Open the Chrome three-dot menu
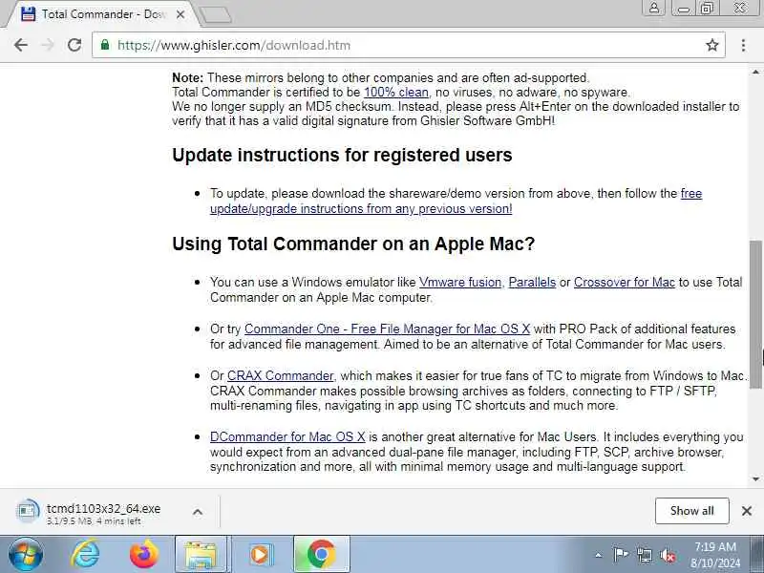This screenshot has height=573, width=764. tap(743, 45)
